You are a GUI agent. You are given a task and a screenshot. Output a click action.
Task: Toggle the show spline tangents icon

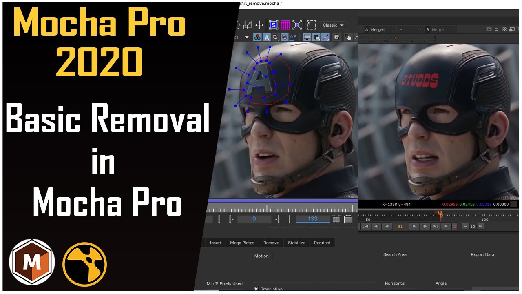point(325,37)
